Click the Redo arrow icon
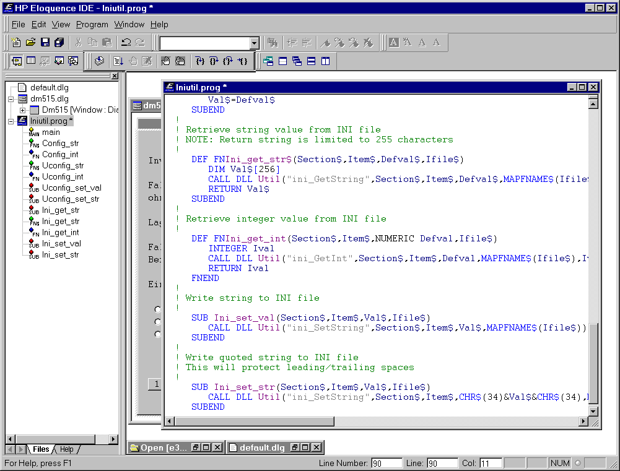 click(x=140, y=42)
